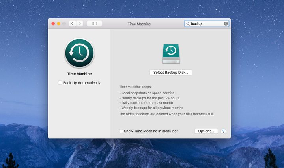Click the magnifying glass search icon

[188, 24]
